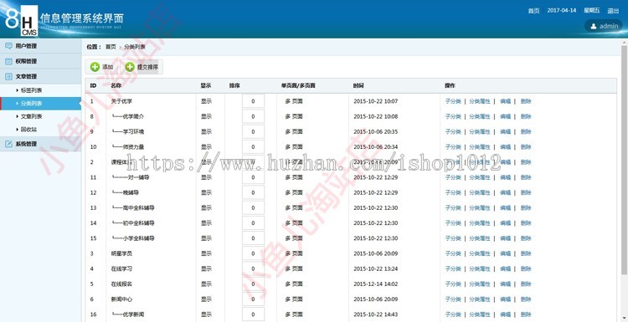Click the admin username label
This screenshot has width=628, height=322.
click(x=609, y=27)
